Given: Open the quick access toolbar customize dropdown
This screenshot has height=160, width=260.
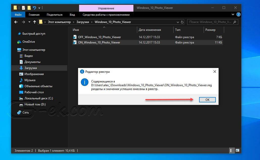Looking at the screenshot, I should (x=39, y=8).
